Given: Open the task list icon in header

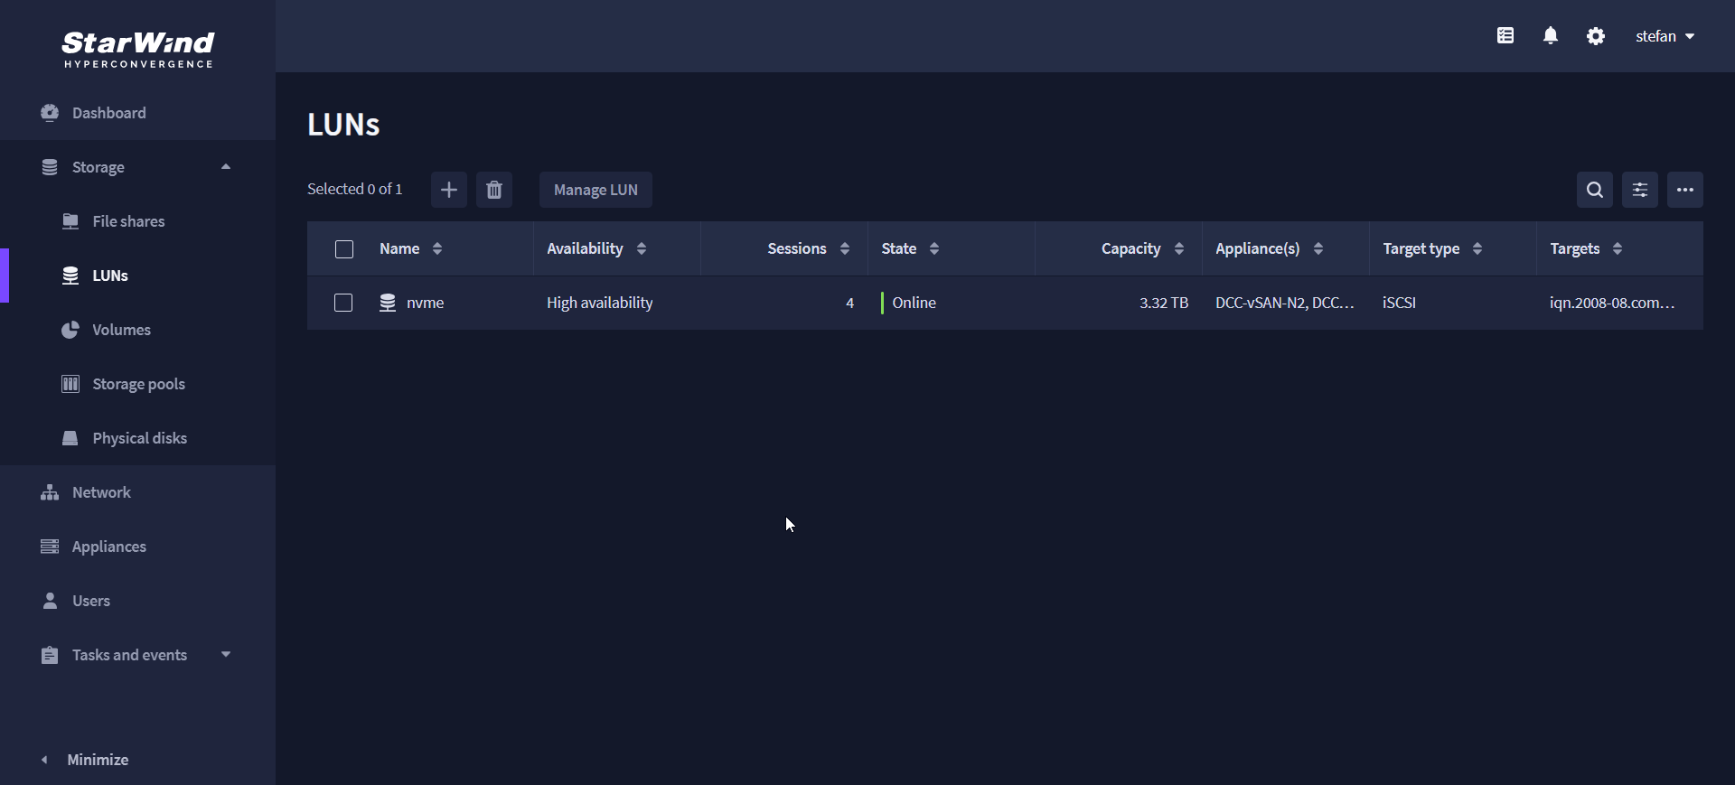Looking at the screenshot, I should [1505, 36].
